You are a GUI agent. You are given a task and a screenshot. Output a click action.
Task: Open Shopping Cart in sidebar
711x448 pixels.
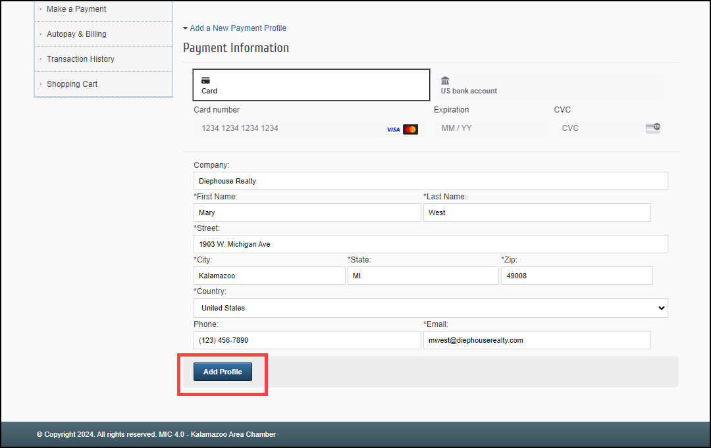[72, 84]
